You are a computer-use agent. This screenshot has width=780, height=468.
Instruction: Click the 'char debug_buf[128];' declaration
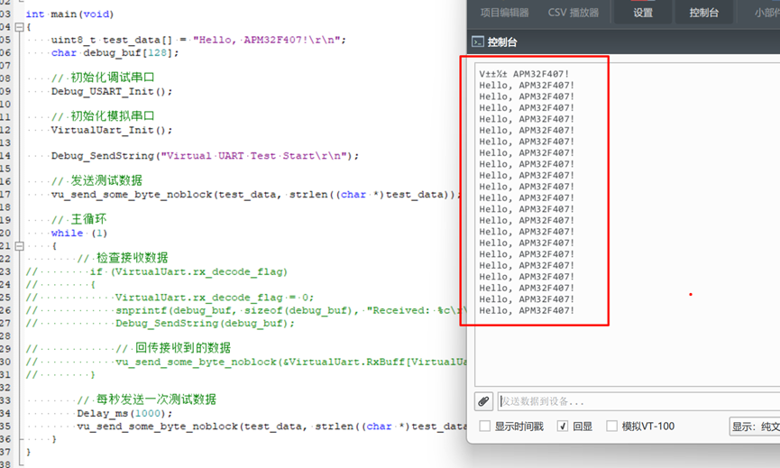point(115,52)
